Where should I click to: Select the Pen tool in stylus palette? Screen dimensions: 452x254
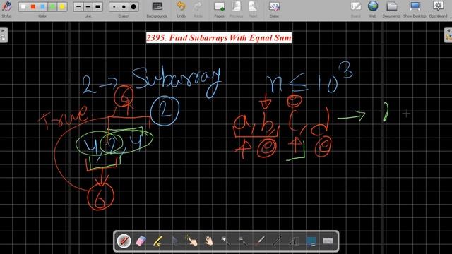pos(124,241)
